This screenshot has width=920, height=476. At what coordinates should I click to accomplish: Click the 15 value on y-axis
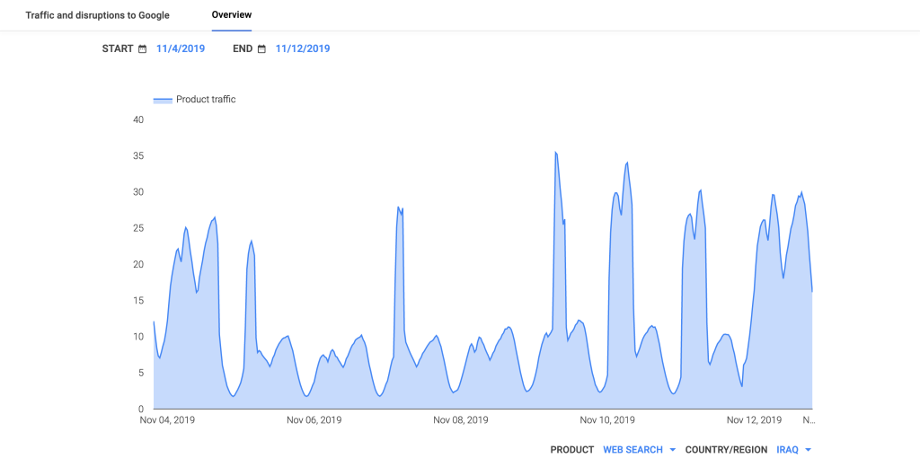coord(138,300)
